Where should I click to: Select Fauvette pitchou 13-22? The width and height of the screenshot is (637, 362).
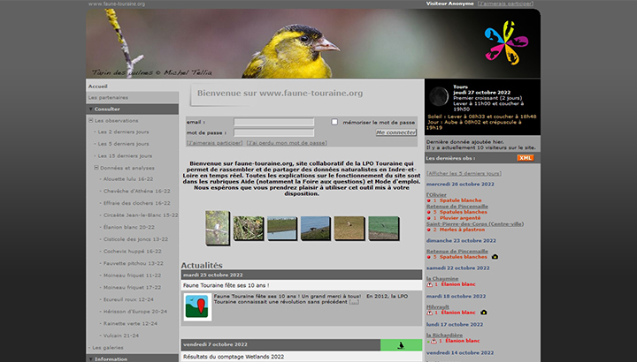[134, 263]
